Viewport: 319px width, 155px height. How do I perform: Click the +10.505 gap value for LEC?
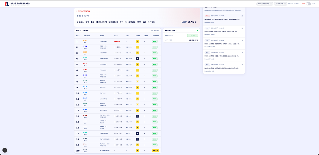point(118,64)
